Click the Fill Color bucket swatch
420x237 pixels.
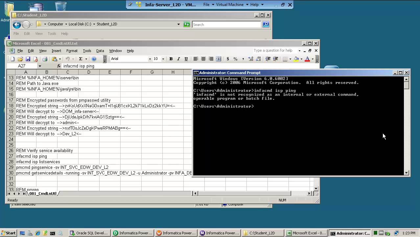pos(296,59)
